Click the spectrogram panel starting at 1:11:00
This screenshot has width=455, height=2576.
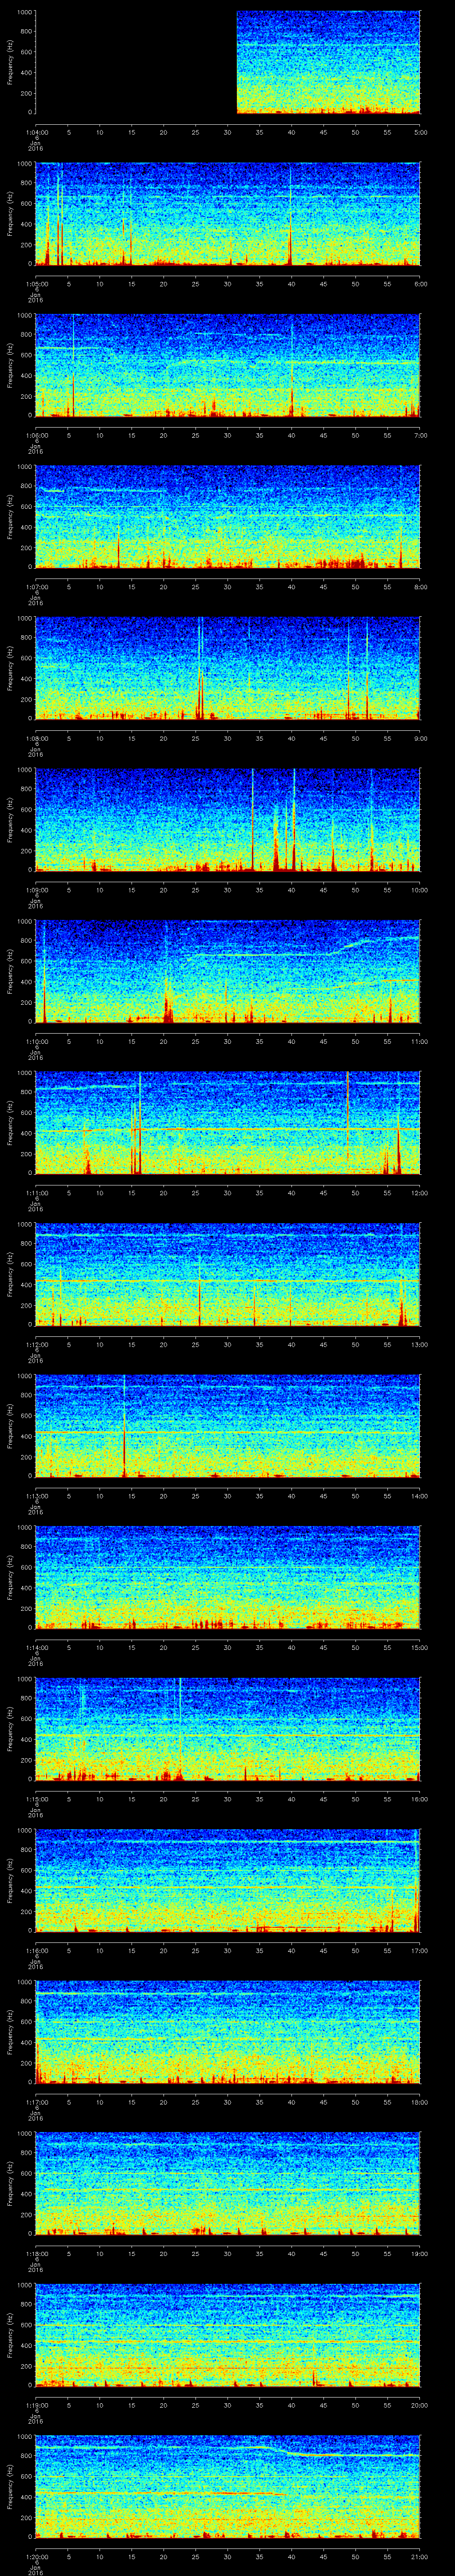228,1123
